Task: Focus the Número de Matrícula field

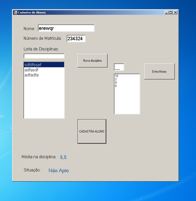Action: (76, 38)
